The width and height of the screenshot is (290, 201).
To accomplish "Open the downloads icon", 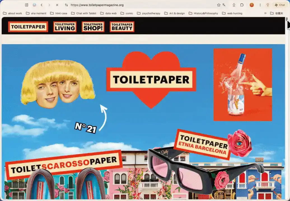I will pyautogui.click(x=234, y=5).
